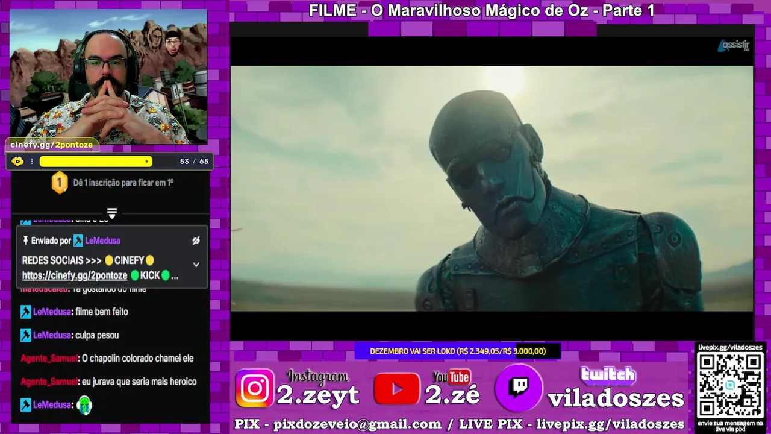The image size is (771, 434).
Task: Click the Cinefy goal icon beside progress bar
Action: point(17,161)
